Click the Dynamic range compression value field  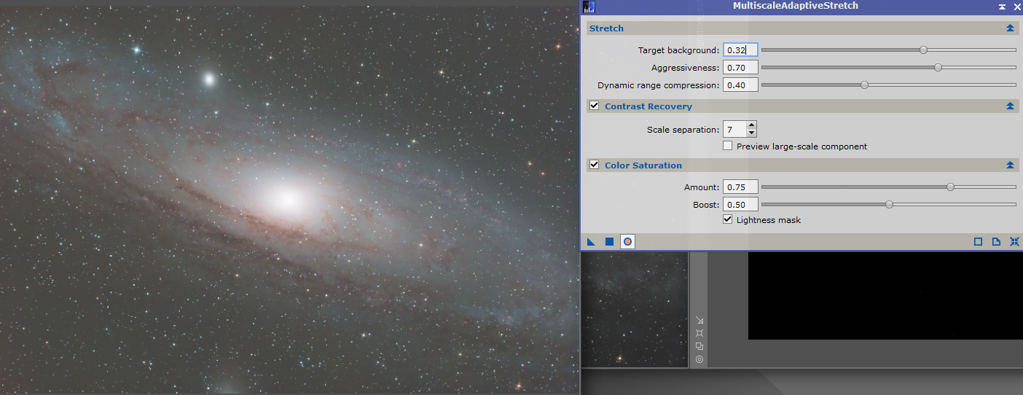740,85
